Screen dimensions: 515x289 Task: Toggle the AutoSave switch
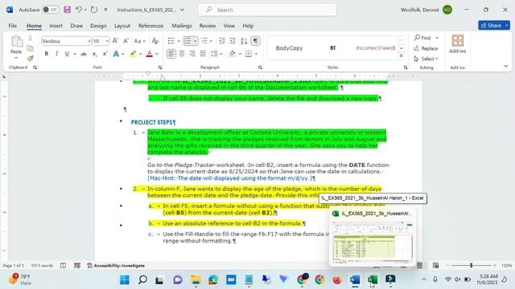pyautogui.click(x=51, y=10)
